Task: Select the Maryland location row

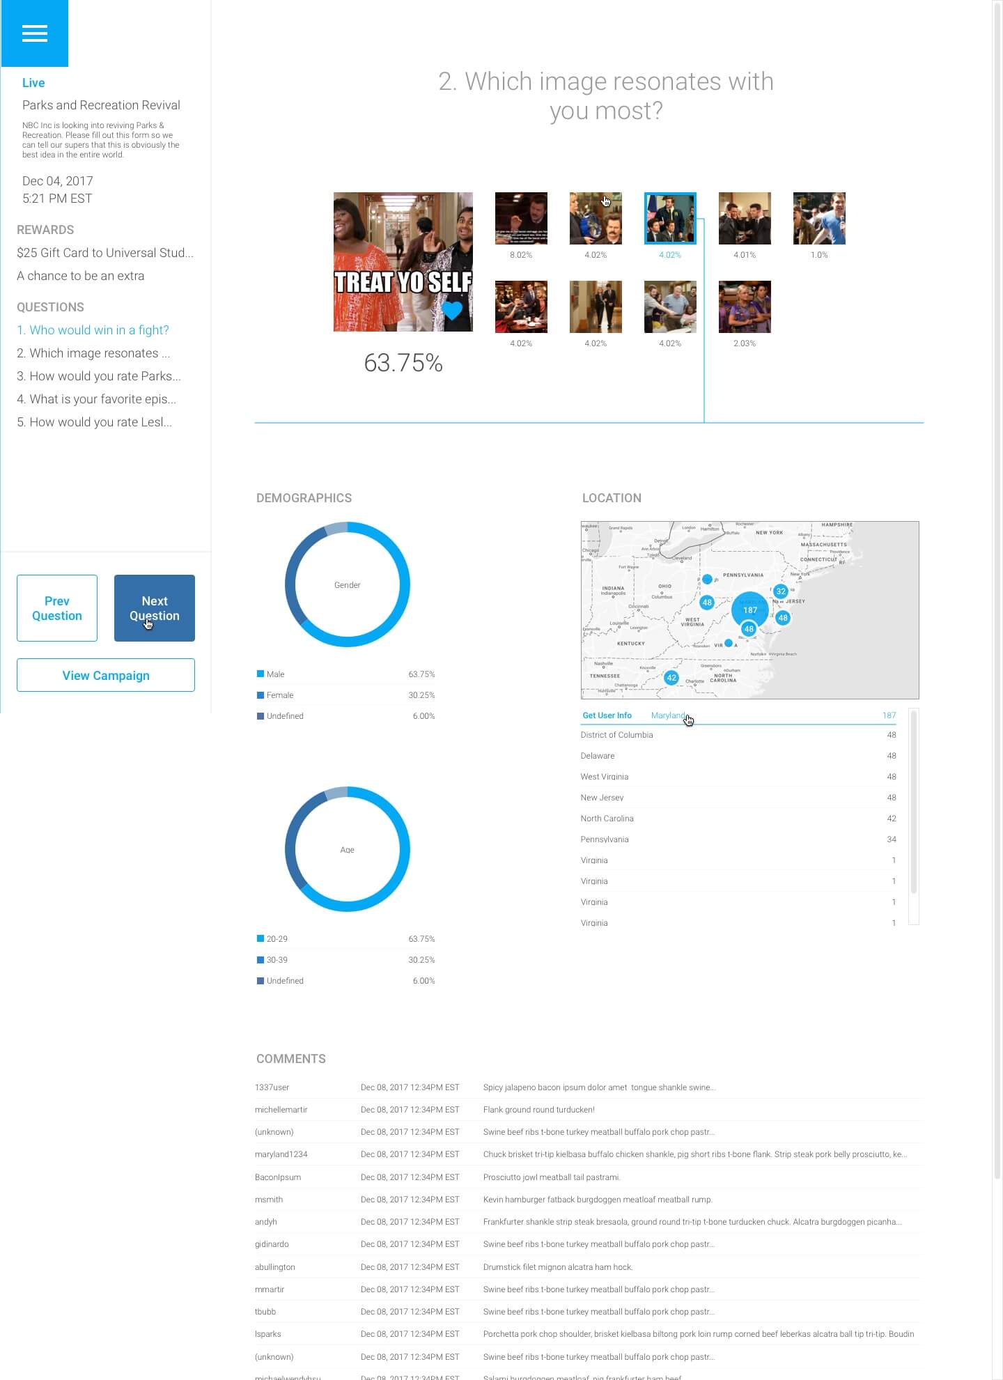Action: coord(738,715)
